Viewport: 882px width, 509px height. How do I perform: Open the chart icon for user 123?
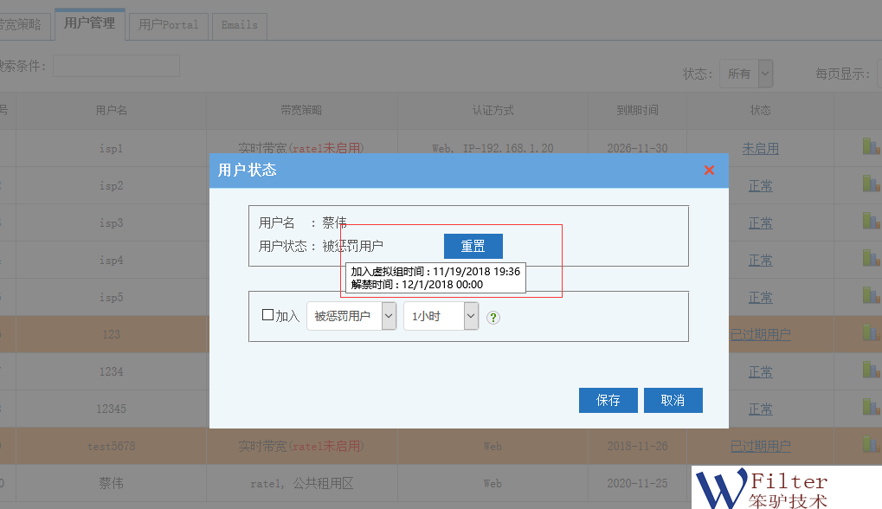click(871, 333)
